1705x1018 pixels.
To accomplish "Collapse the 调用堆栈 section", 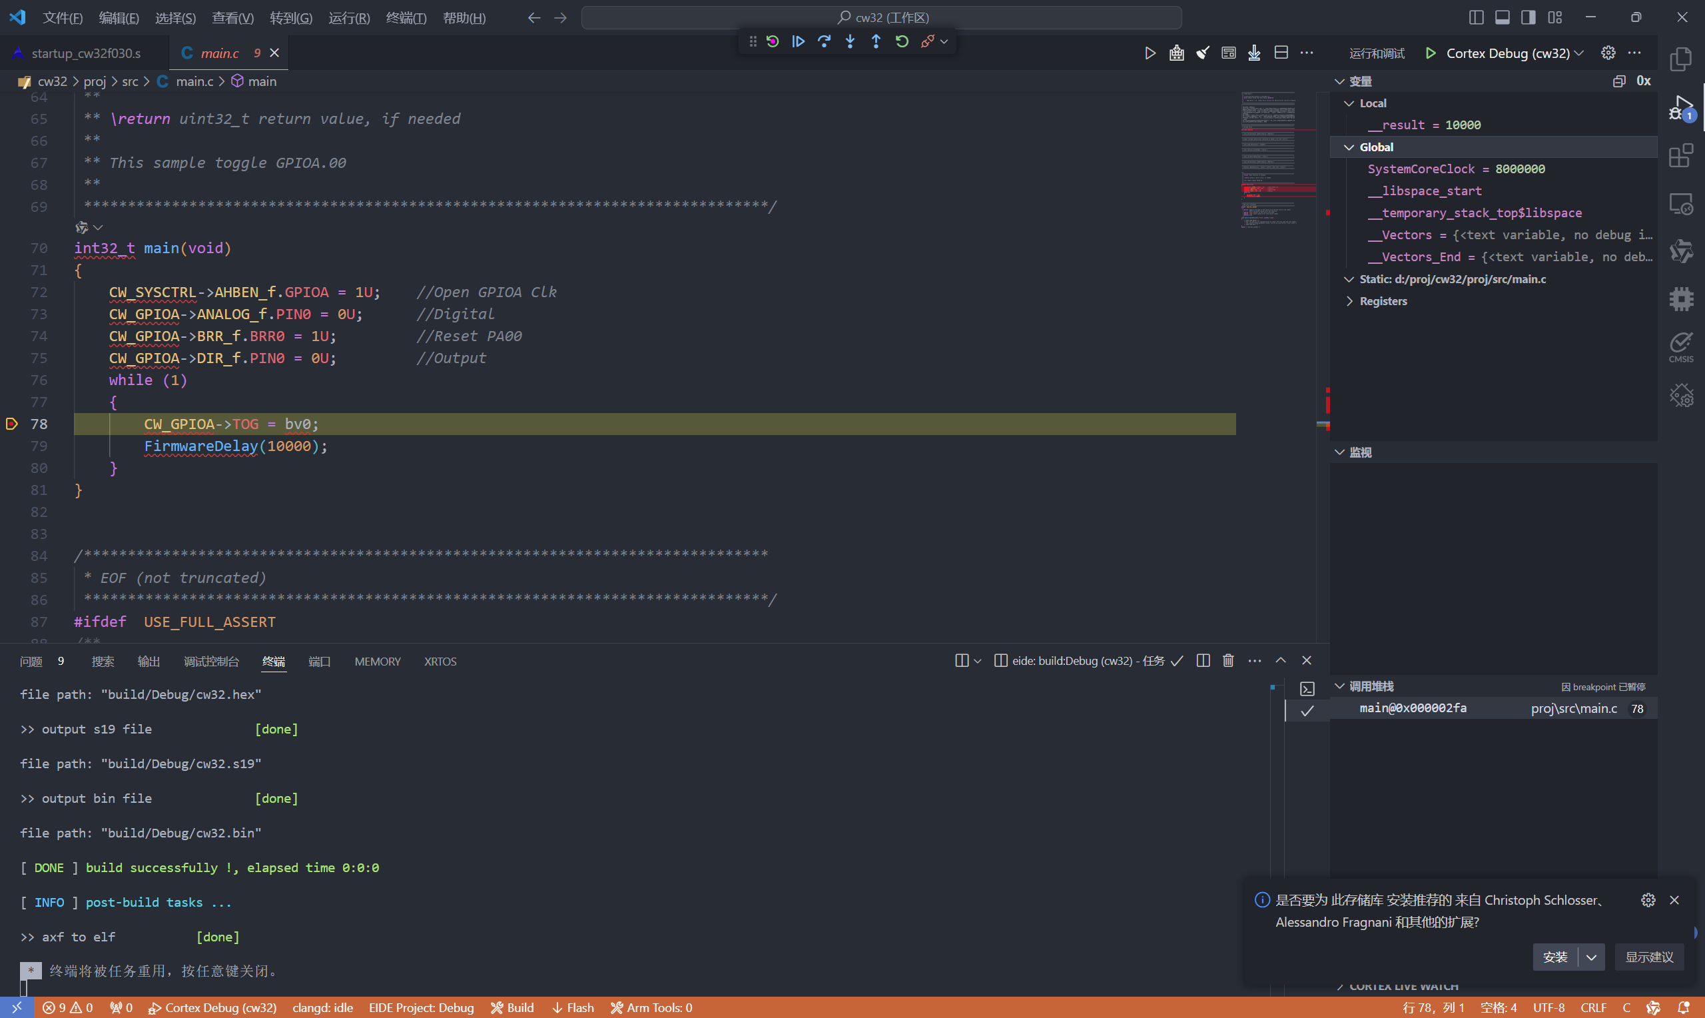I will pos(1339,686).
